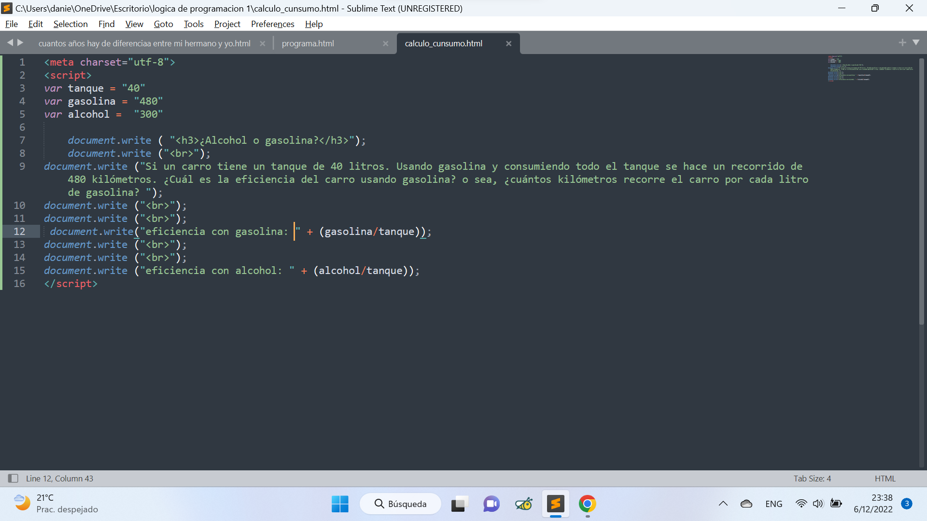The height and width of the screenshot is (521, 927).
Task: Click line number 16 in the gutter
Action: (19, 284)
